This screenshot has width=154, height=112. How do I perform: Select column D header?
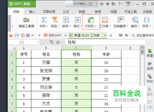(106, 48)
